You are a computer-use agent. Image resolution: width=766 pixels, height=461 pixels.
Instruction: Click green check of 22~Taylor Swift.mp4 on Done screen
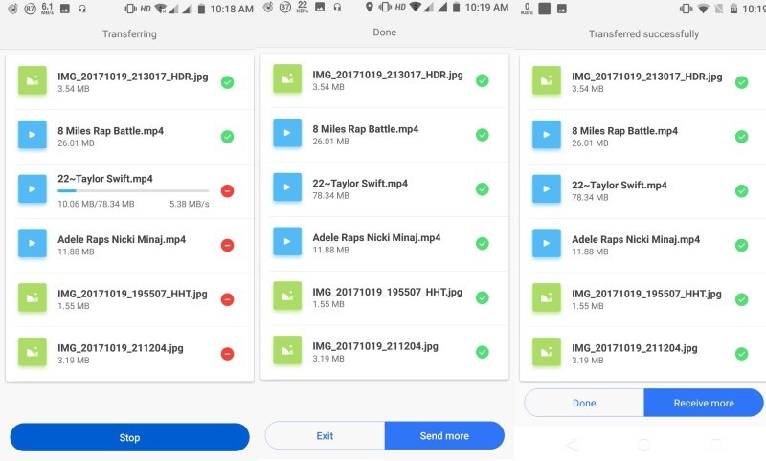pos(483,187)
